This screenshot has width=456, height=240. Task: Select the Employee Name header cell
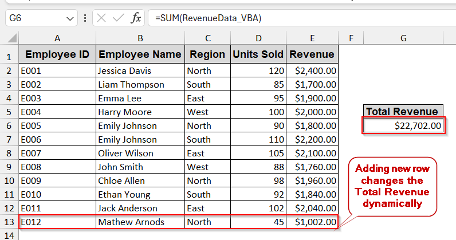point(140,55)
